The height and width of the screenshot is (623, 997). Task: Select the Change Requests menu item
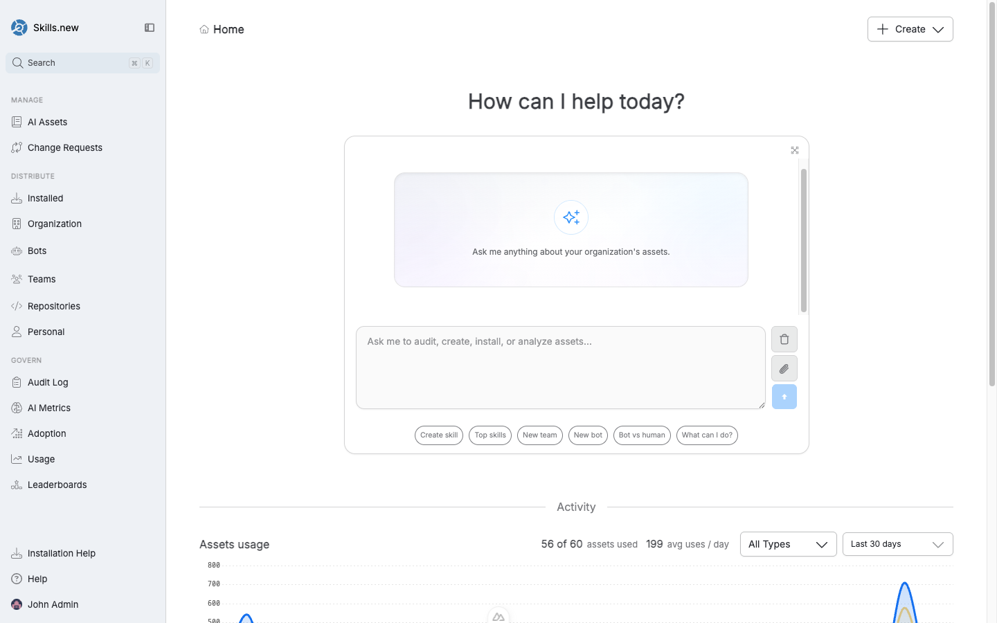(64, 147)
